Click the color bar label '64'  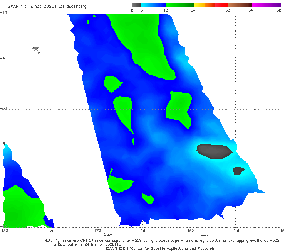251,10
